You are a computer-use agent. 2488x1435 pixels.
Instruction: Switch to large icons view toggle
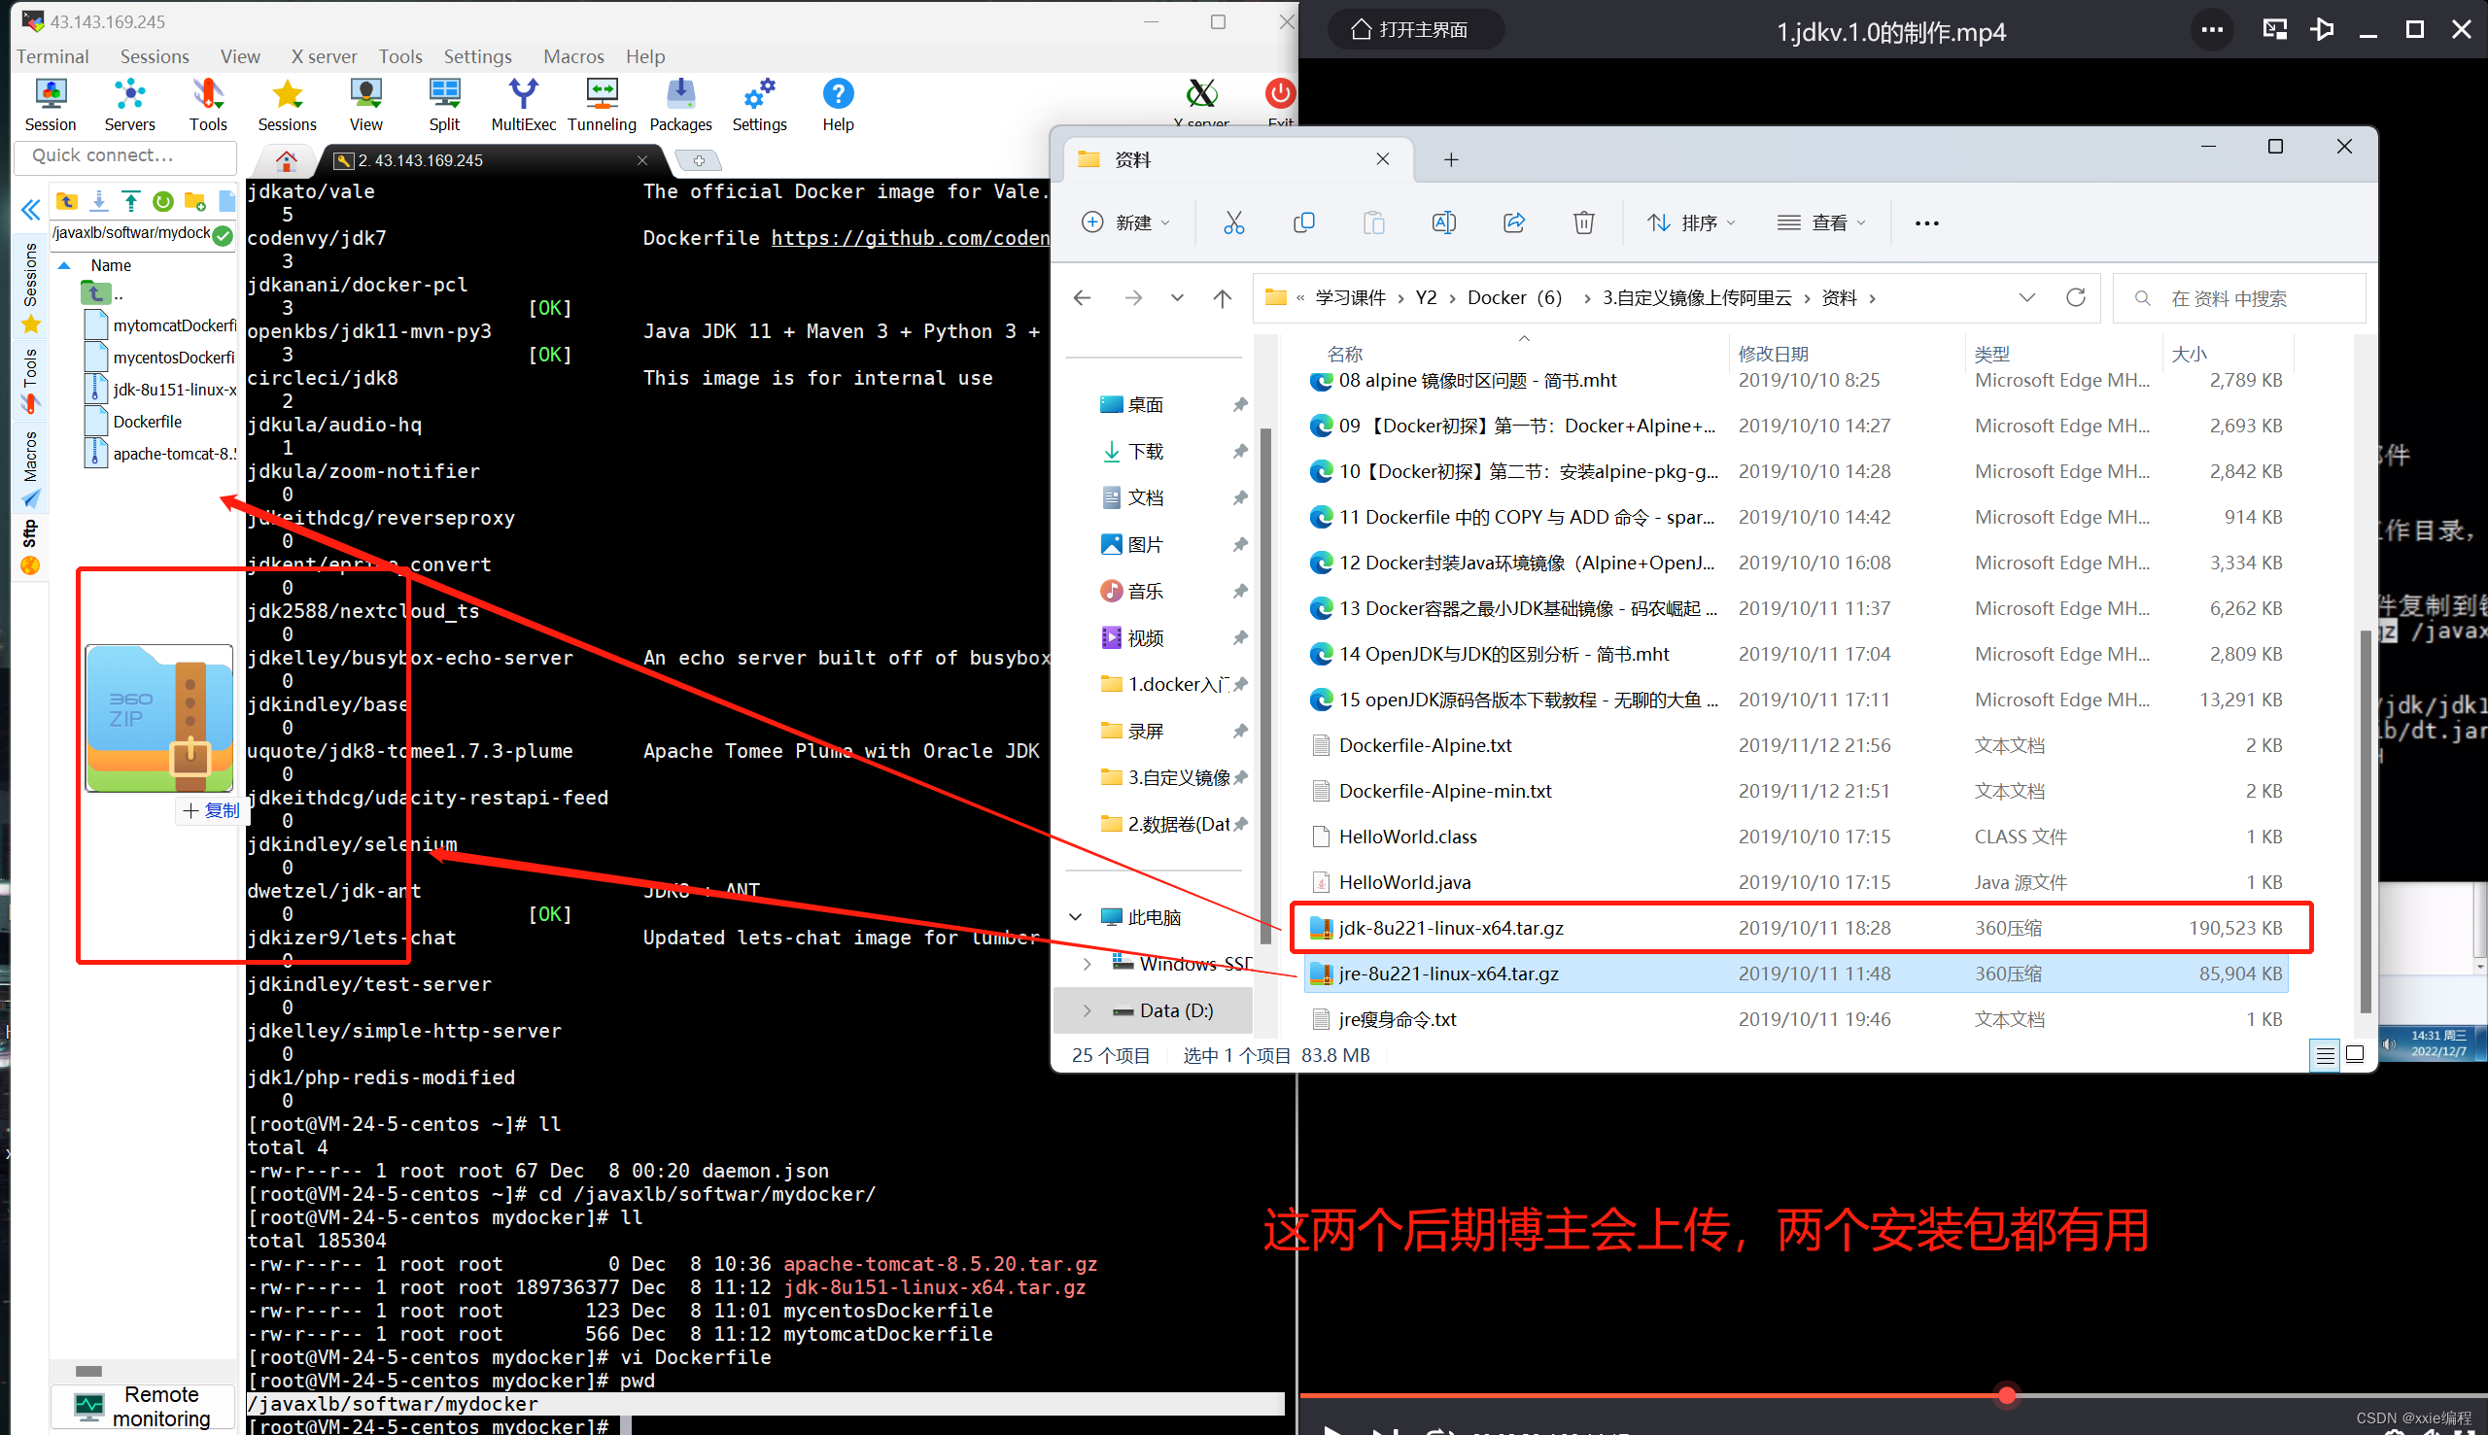pyautogui.click(x=2355, y=1054)
